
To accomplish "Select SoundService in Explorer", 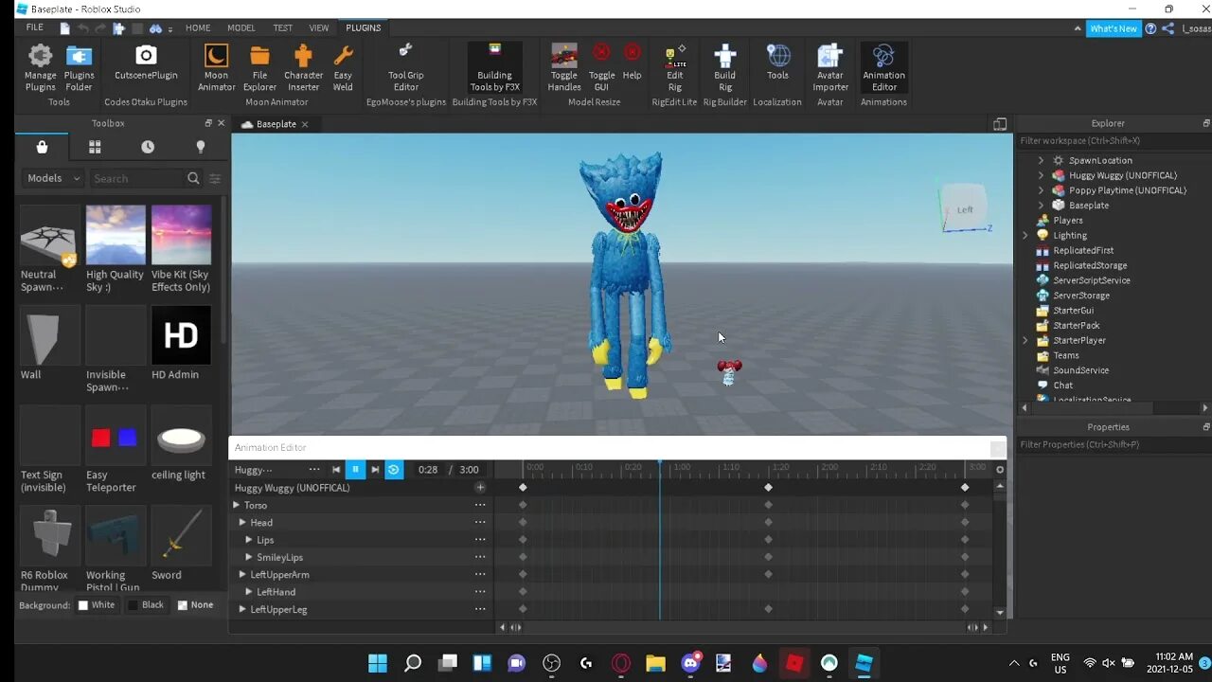I will [x=1080, y=370].
